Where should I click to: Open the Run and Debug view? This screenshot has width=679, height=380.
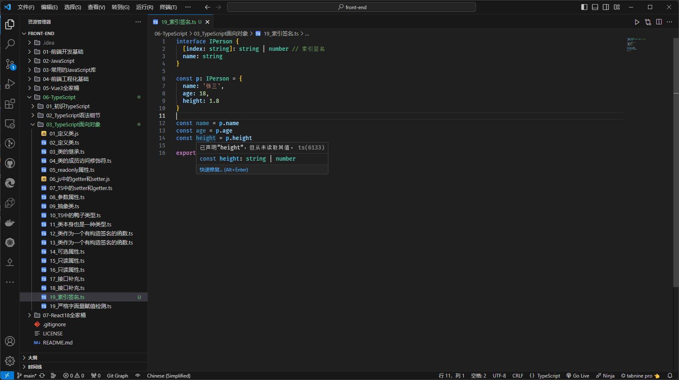click(10, 84)
